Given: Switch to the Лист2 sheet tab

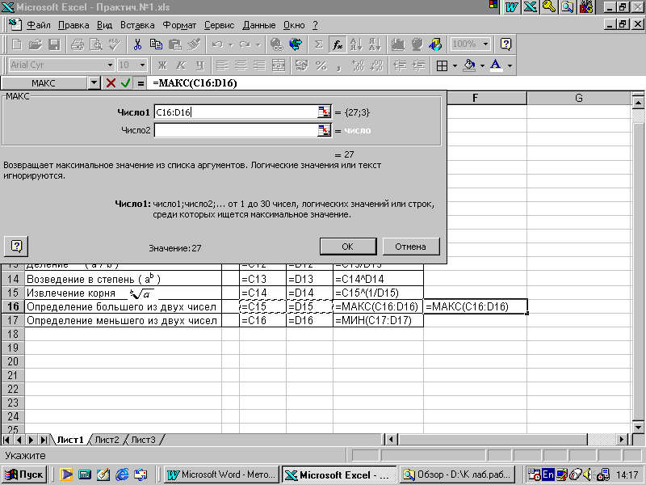Looking at the screenshot, I should tap(107, 440).
